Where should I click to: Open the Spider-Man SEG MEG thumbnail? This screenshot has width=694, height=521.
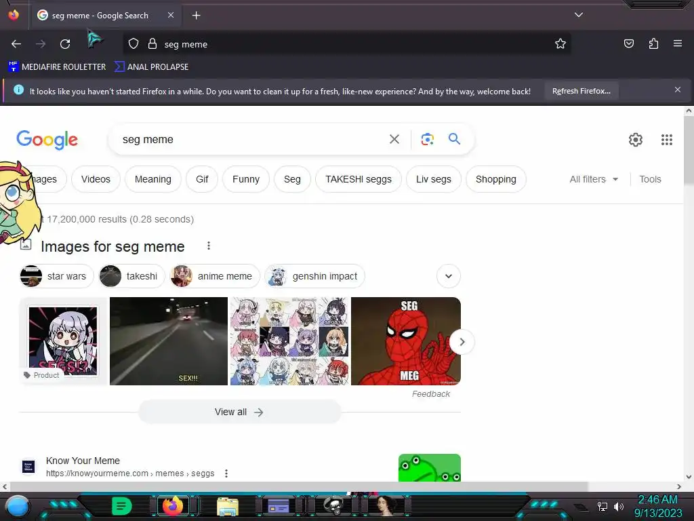pyautogui.click(x=405, y=341)
